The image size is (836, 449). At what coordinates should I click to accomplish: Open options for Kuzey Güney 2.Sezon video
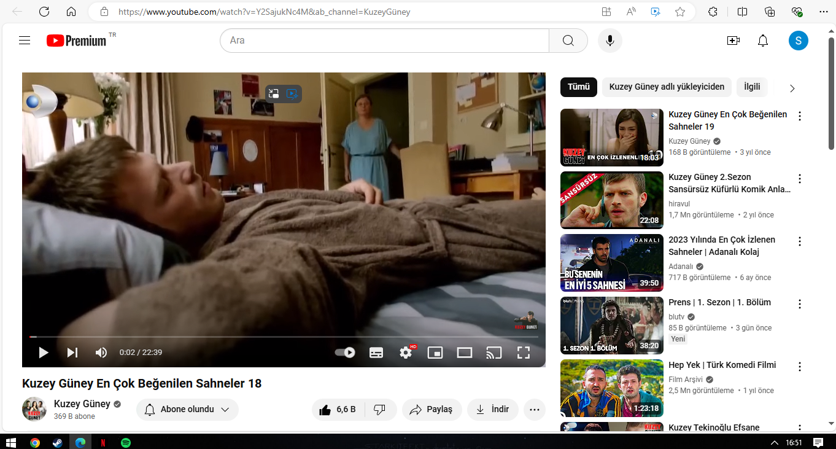click(800, 179)
